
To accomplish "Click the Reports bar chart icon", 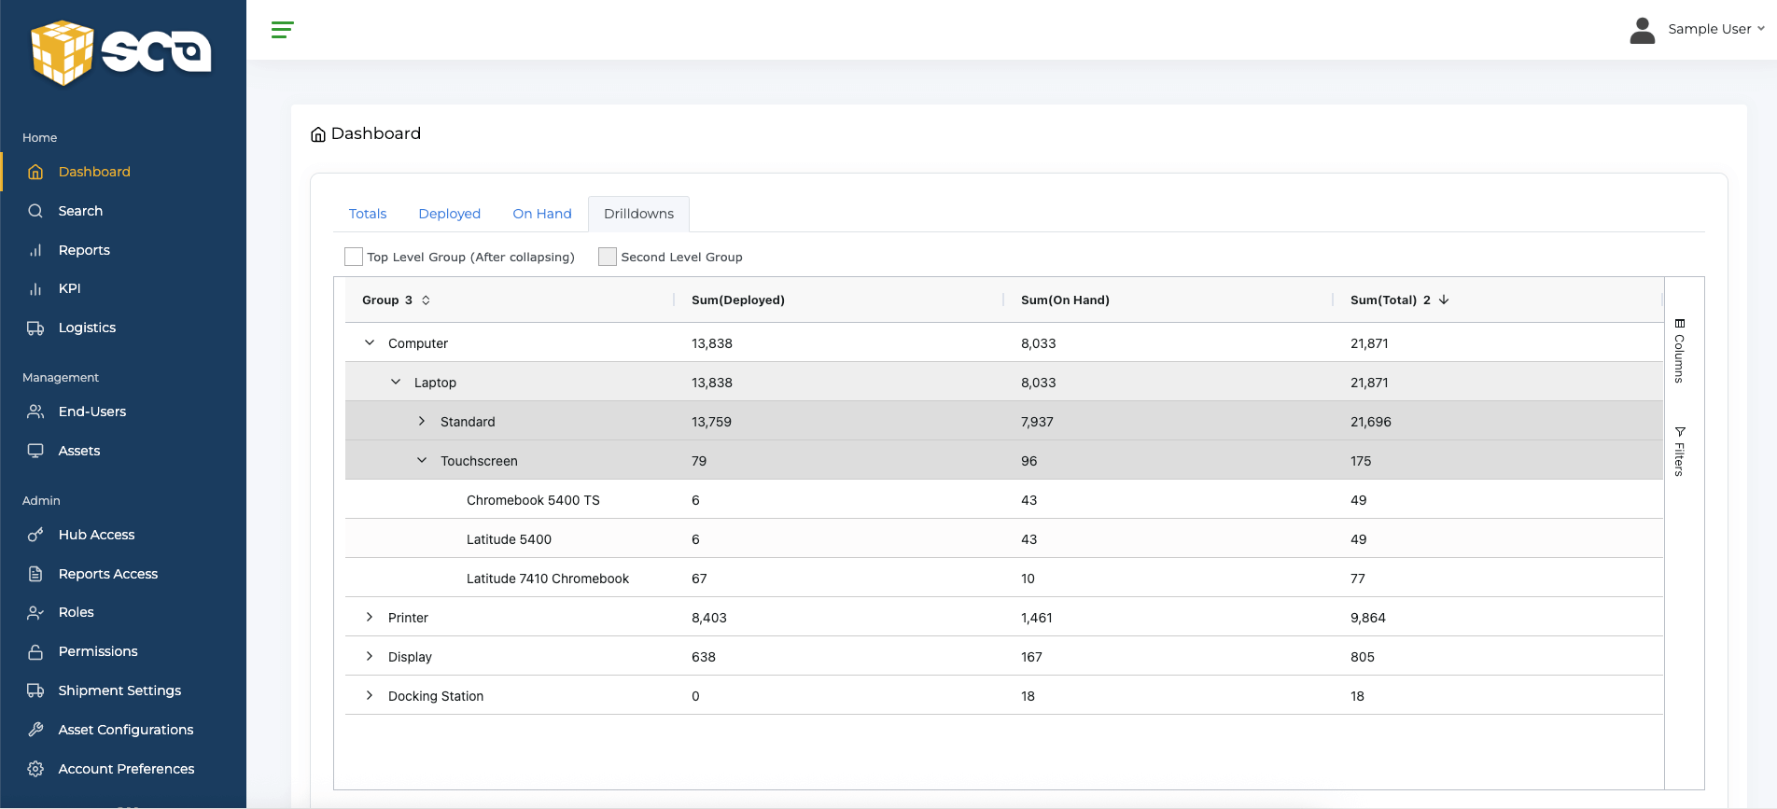I will point(35,250).
